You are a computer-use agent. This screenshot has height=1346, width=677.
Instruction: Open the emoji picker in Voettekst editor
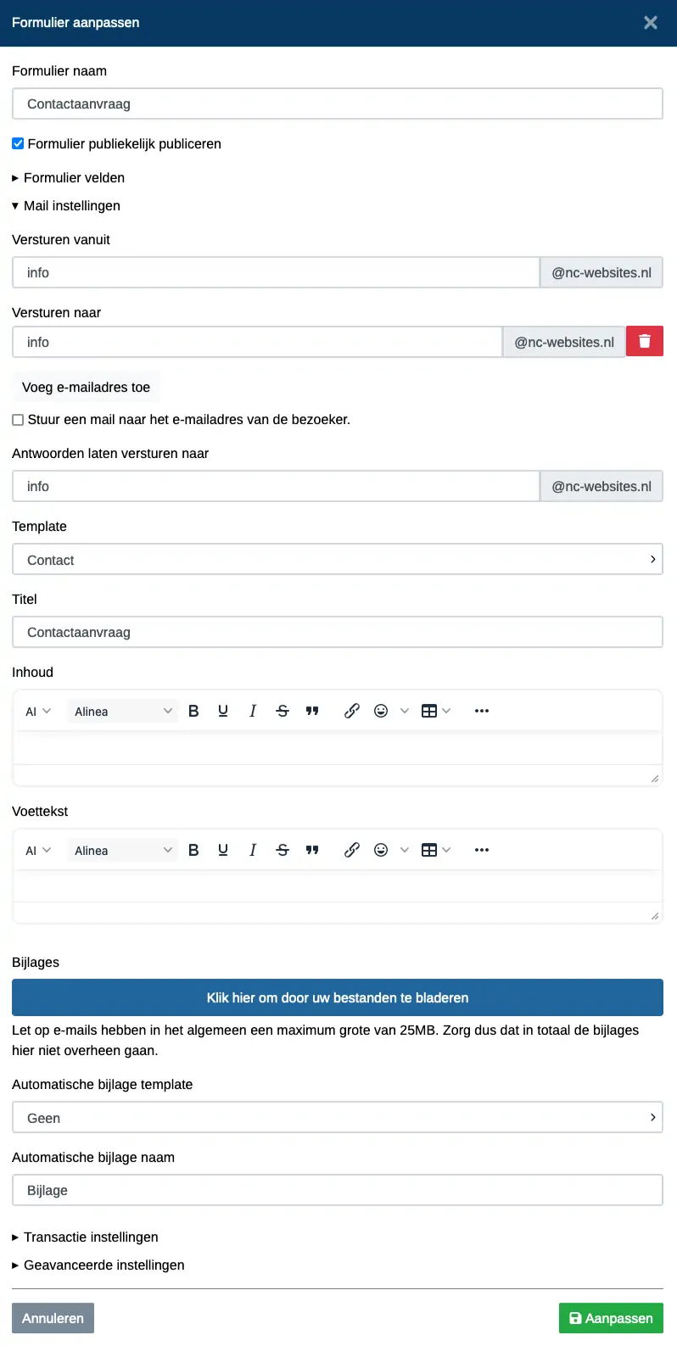click(x=381, y=850)
